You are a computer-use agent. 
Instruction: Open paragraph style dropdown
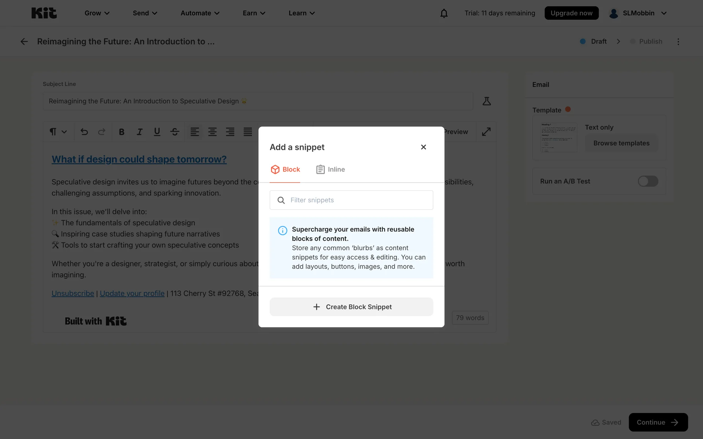[58, 132]
